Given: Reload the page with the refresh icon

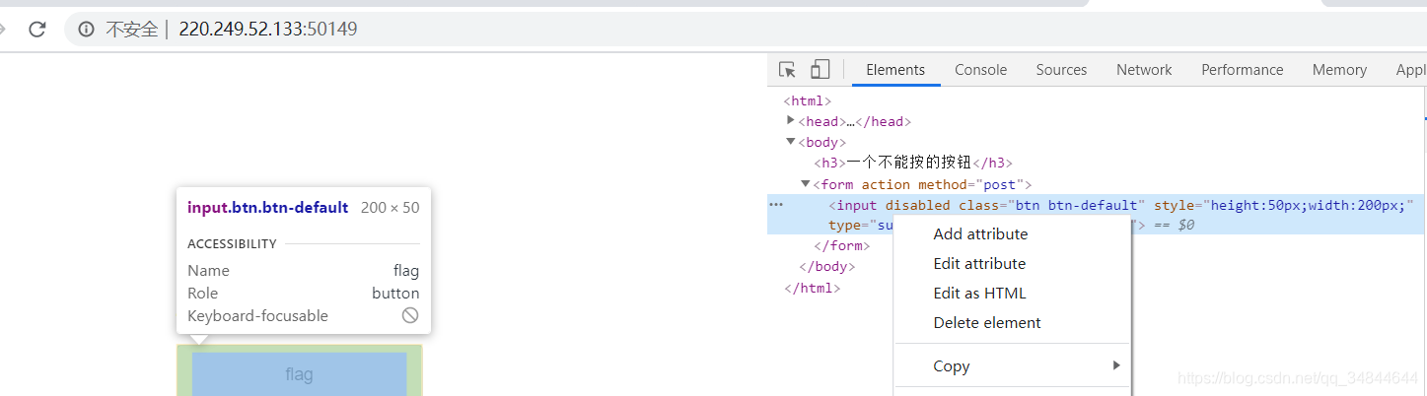Looking at the screenshot, I should pyautogui.click(x=37, y=30).
